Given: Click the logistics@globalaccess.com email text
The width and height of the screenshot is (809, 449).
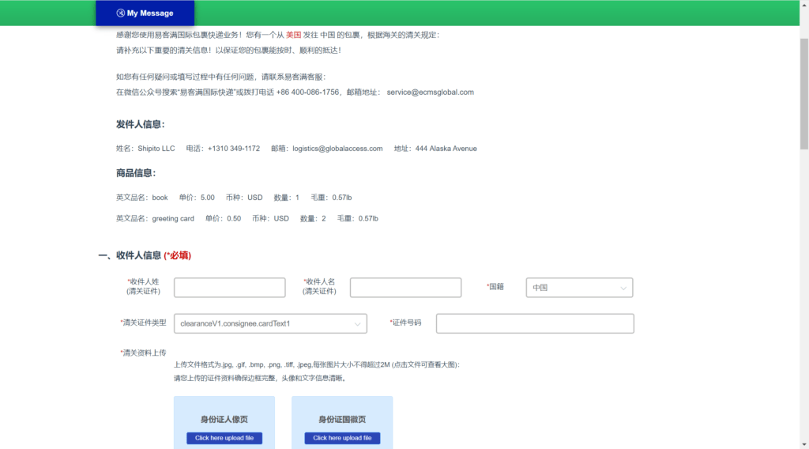Looking at the screenshot, I should tap(337, 149).
